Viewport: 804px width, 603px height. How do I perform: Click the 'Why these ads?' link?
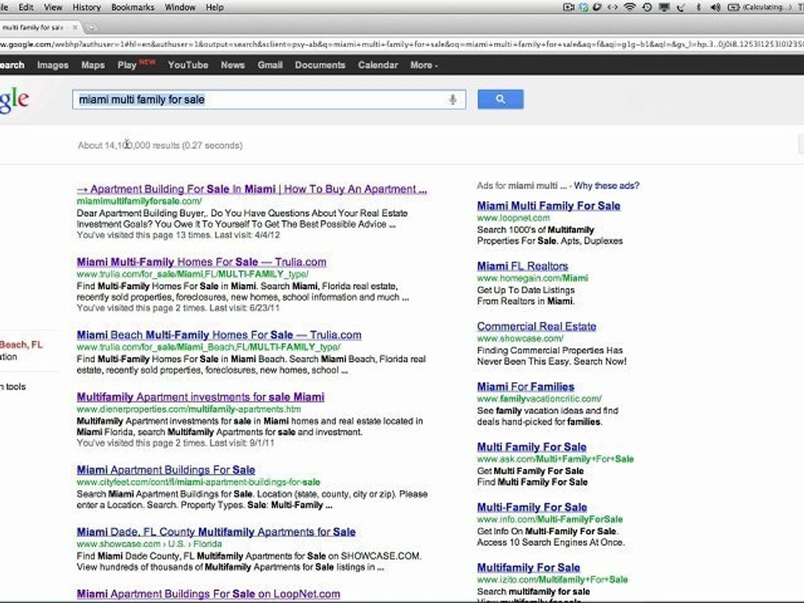606,186
